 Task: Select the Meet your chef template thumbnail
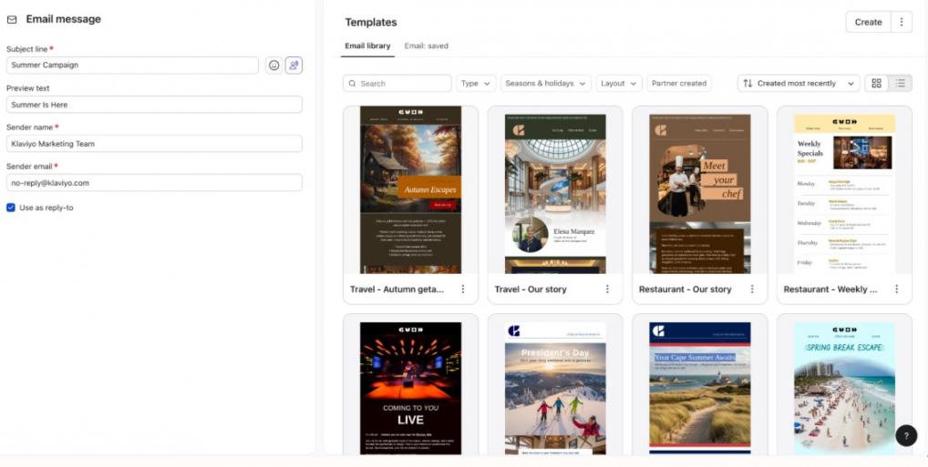(x=699, y=193)
